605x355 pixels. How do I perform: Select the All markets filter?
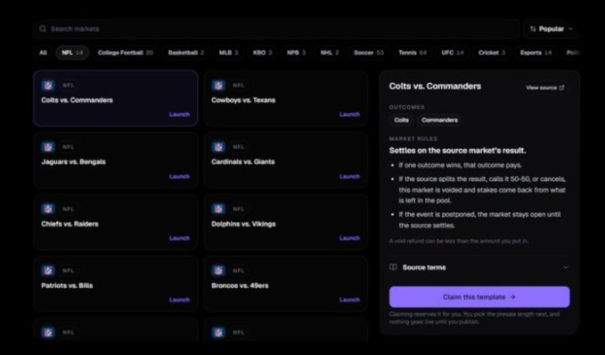click(x=43, y=53)
